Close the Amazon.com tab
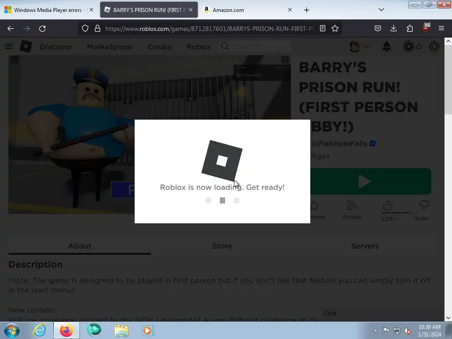 click(x=290, y=10)
